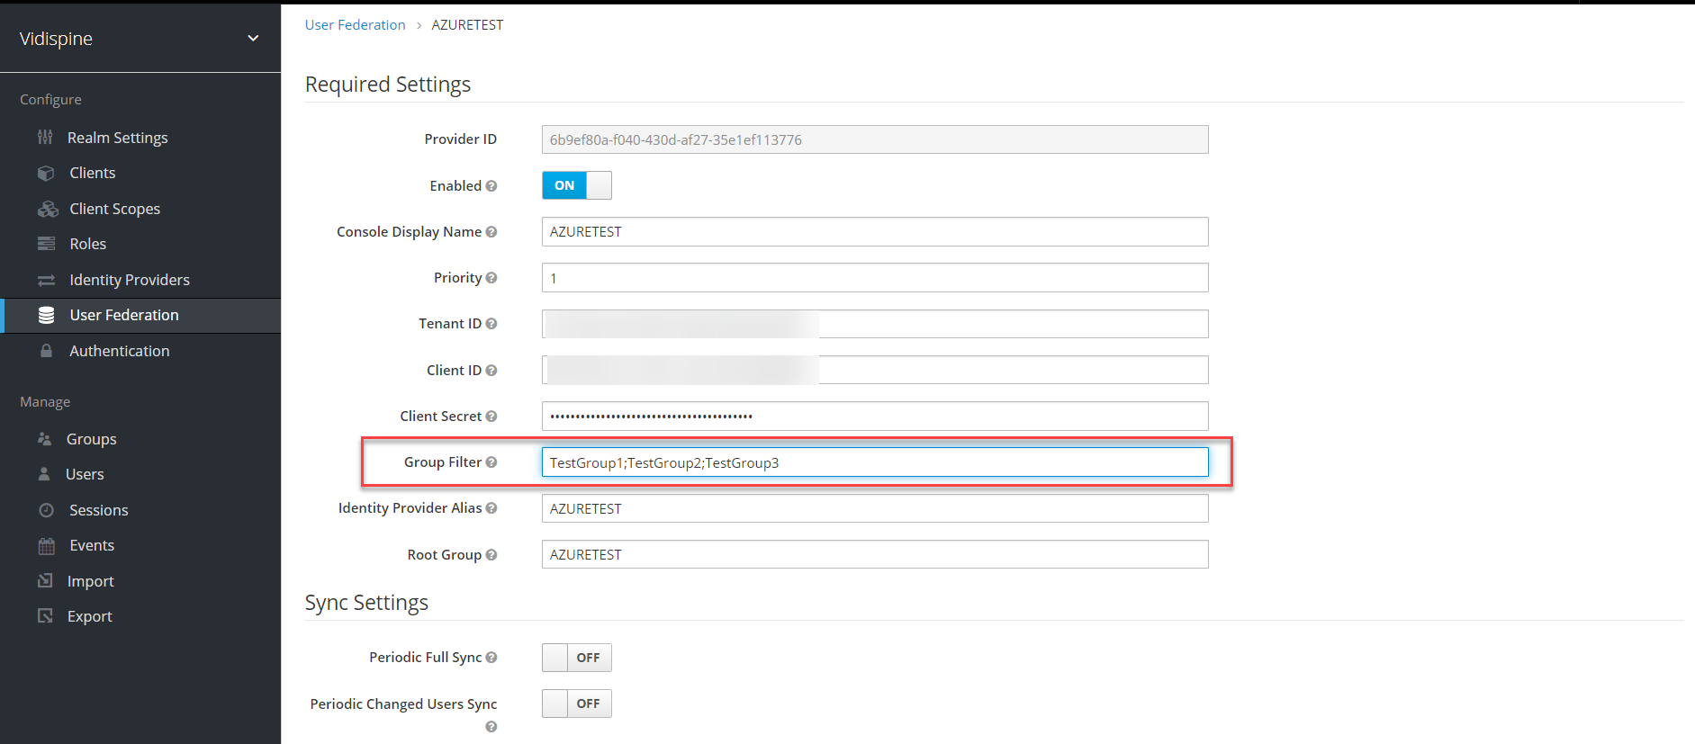Click the Authentication lock icon
1695x744 pixels.
(46, 351)
